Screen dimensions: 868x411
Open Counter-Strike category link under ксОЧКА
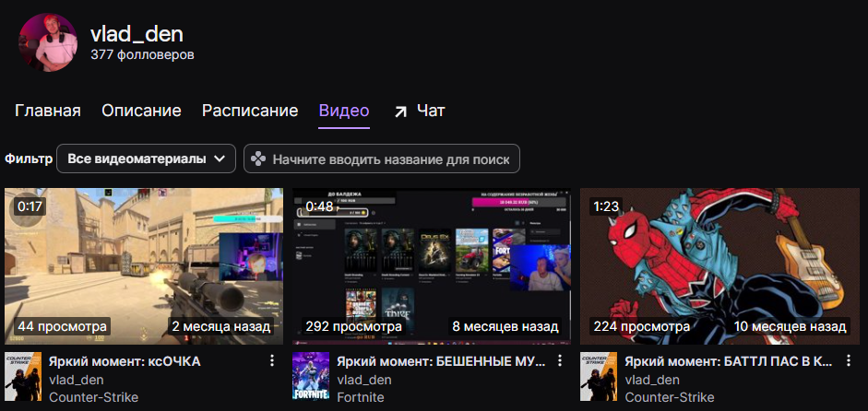pyautogui.click(x=93, y=397)
